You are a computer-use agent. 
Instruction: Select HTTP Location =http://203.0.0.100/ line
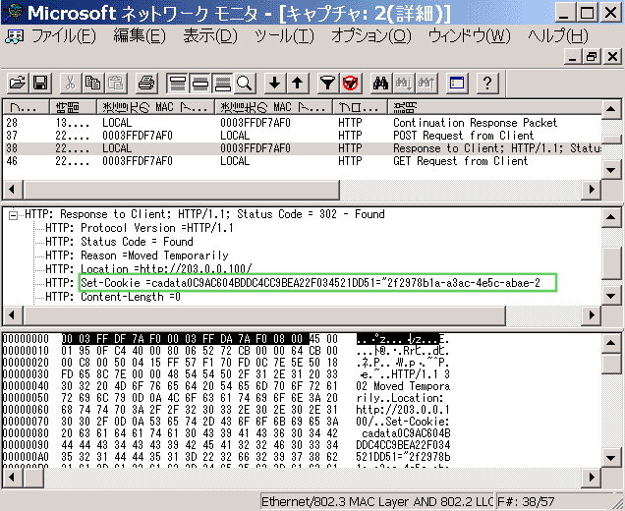coord(148,268)
